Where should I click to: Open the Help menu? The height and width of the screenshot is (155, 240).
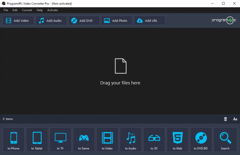(40, 10)
